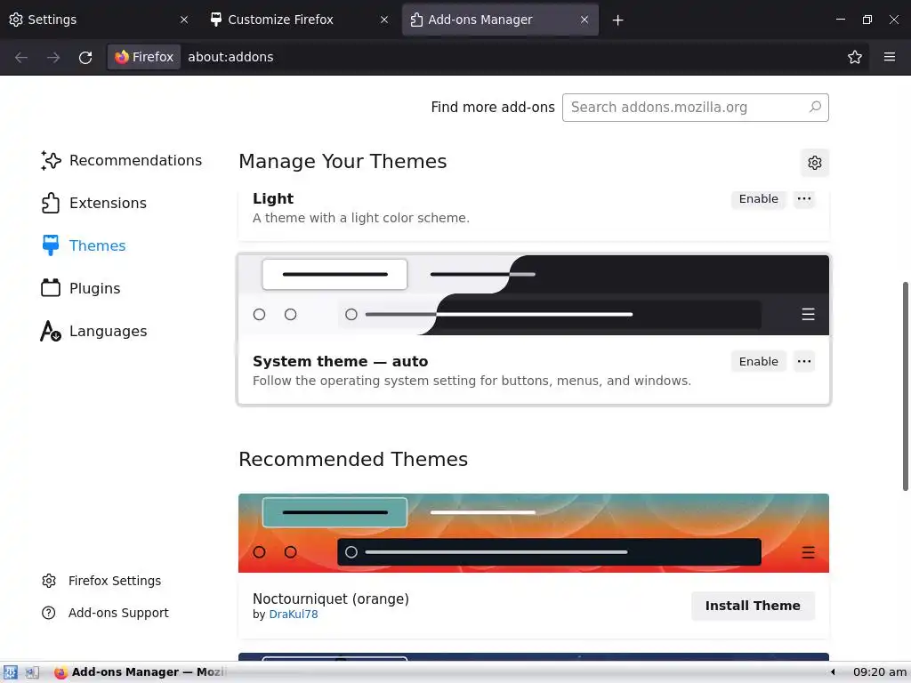Open more options for System theme
Viewport: 911px width, 683px height.
pyautogui.click(x=804, y=361)
